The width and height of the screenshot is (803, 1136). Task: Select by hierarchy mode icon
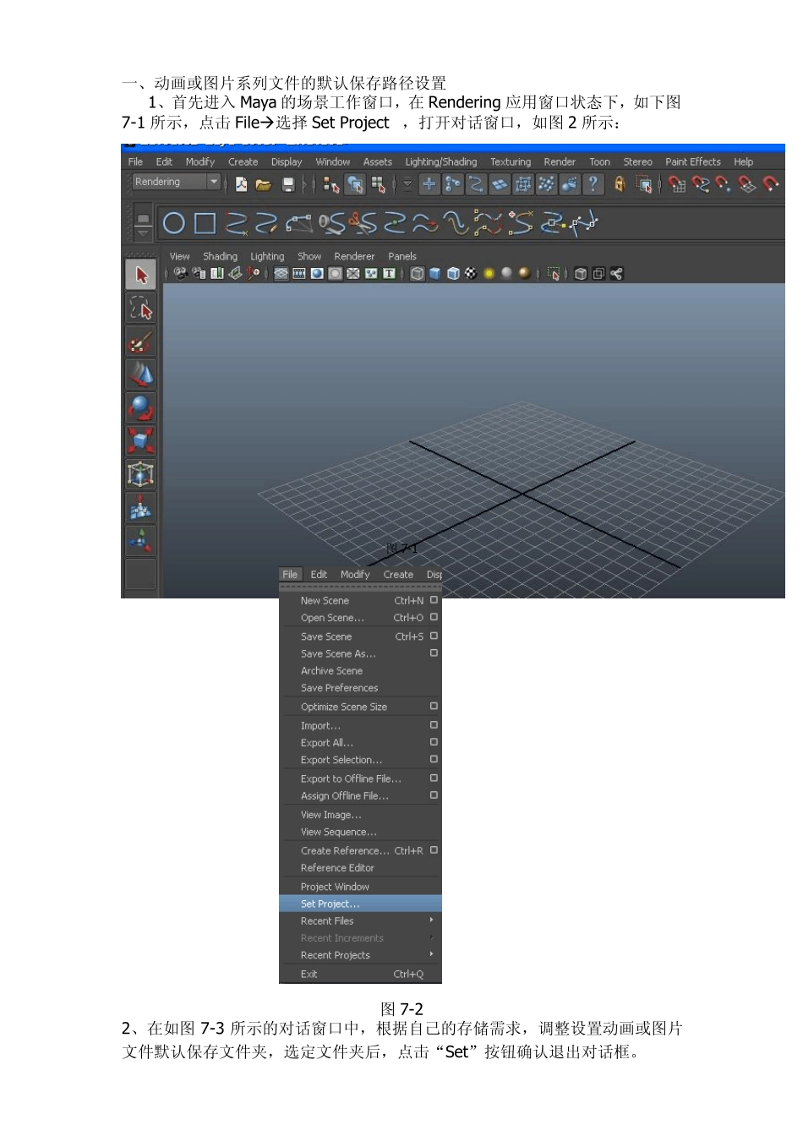[331, 184]
